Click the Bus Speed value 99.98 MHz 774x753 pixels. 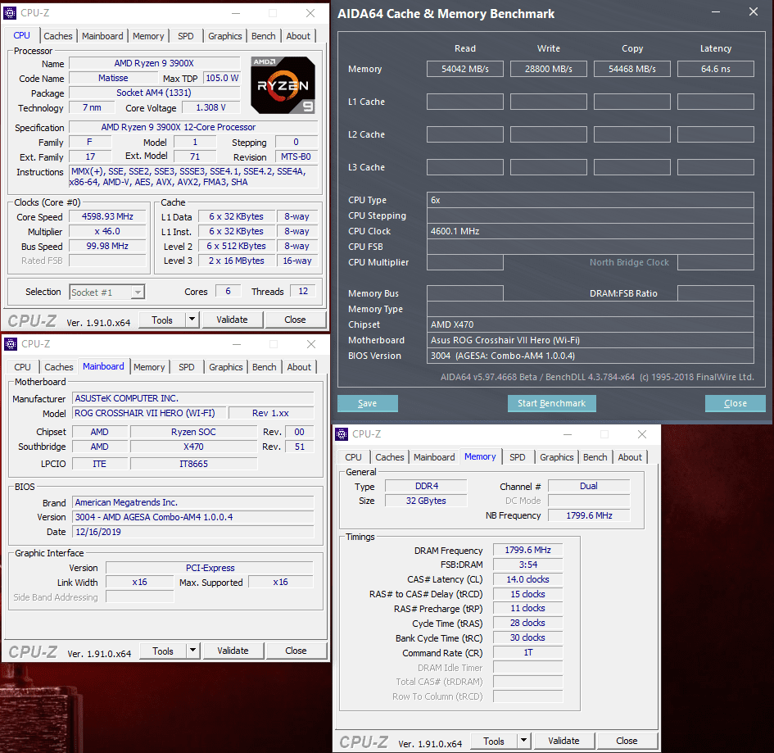coord(107,246)
